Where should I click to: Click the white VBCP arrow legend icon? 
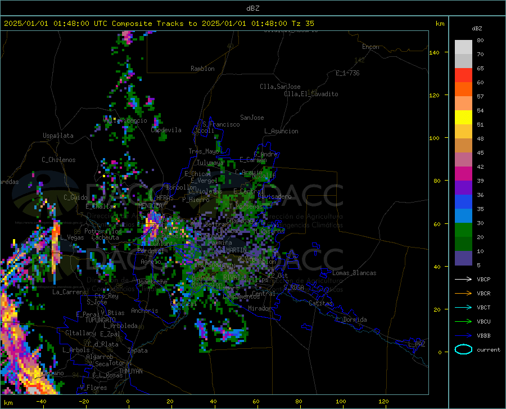pos(463,279)
